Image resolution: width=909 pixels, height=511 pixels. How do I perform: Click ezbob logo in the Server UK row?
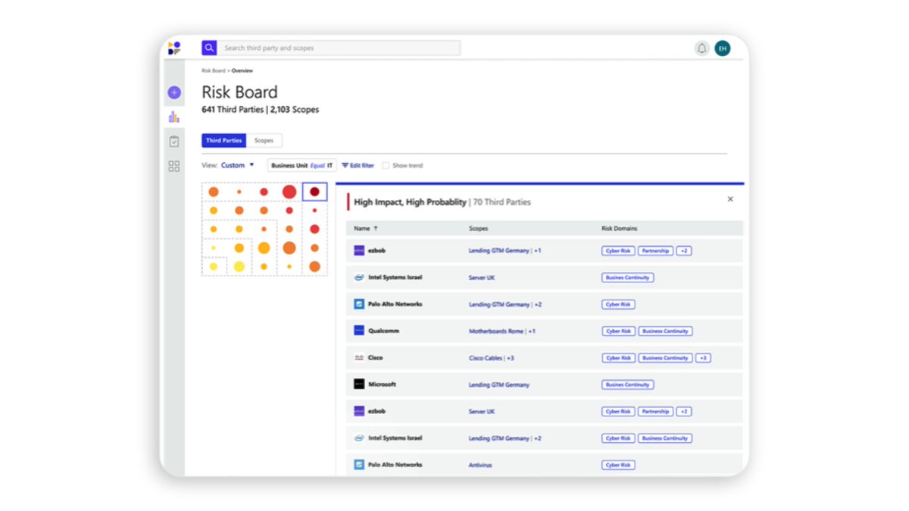tap(359, 411)
